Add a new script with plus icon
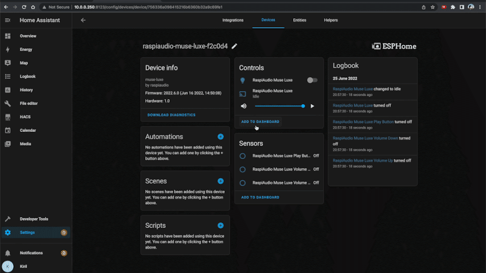 click(220, 225)
